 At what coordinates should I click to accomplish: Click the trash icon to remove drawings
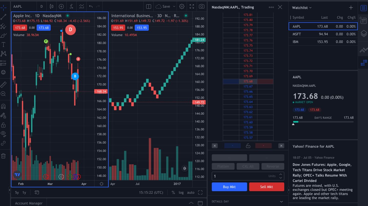pos(4,156)
